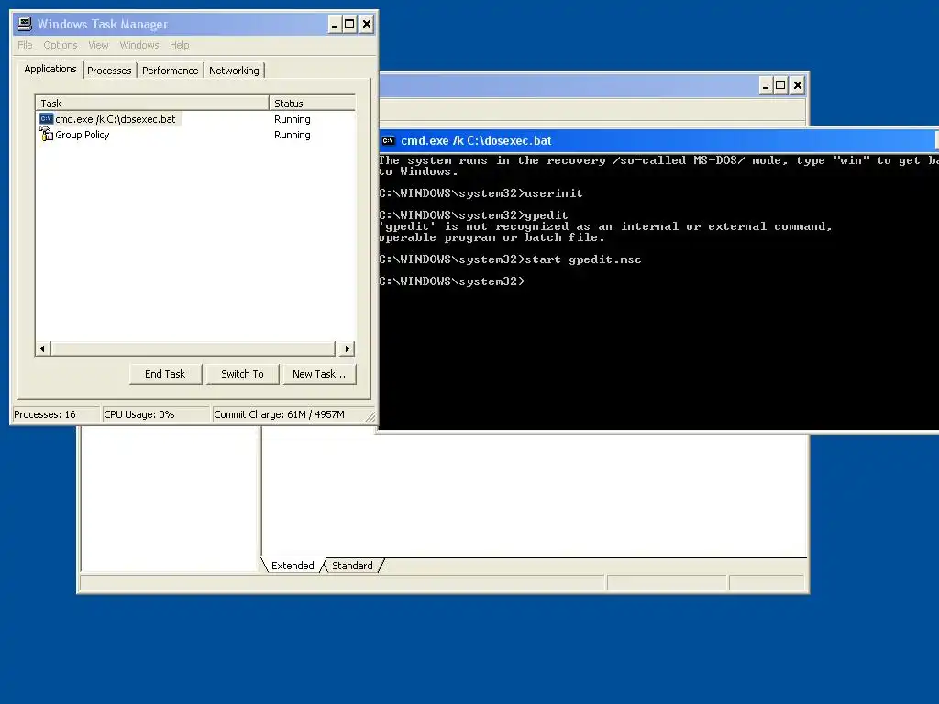
Task: Select the Applications tab
Action: (x=50, y=69)
